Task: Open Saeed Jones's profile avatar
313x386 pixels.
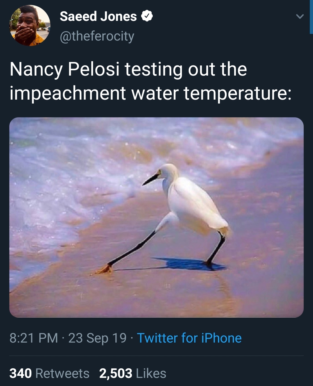Action: pos(30,25)
